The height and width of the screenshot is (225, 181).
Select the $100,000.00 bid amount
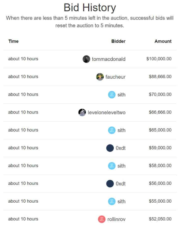point(159,59)
